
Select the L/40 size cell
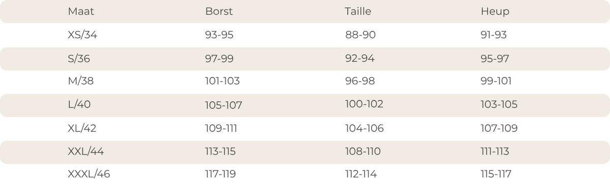pyautogui.click(x=79, y=105)
